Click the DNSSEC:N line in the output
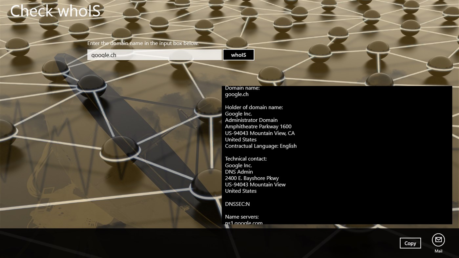This screenshot has width=459, height=258. point(237,204)
